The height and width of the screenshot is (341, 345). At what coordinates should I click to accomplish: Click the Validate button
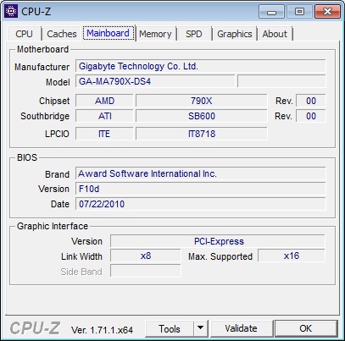(241, 328)
